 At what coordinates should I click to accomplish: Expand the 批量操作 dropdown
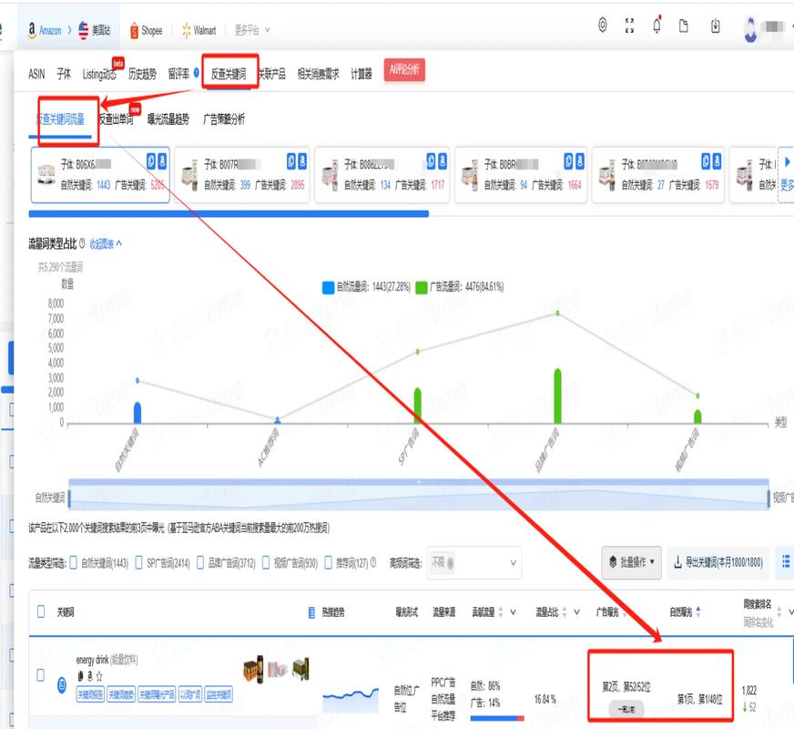click(630, 563)
